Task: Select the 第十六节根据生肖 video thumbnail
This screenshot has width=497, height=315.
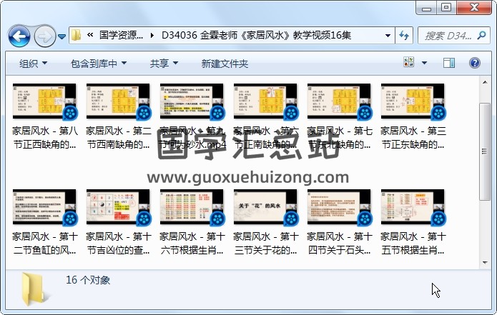Action: click(192, 207)
